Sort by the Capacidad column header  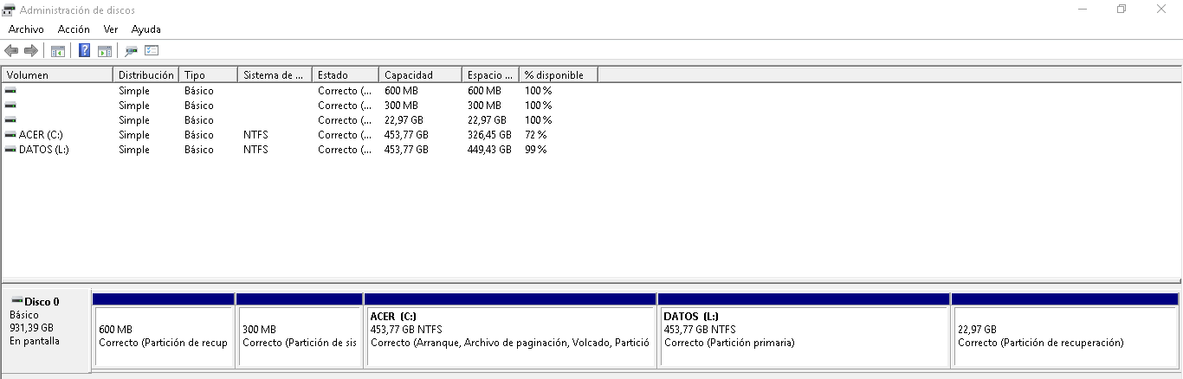(421, 75)
